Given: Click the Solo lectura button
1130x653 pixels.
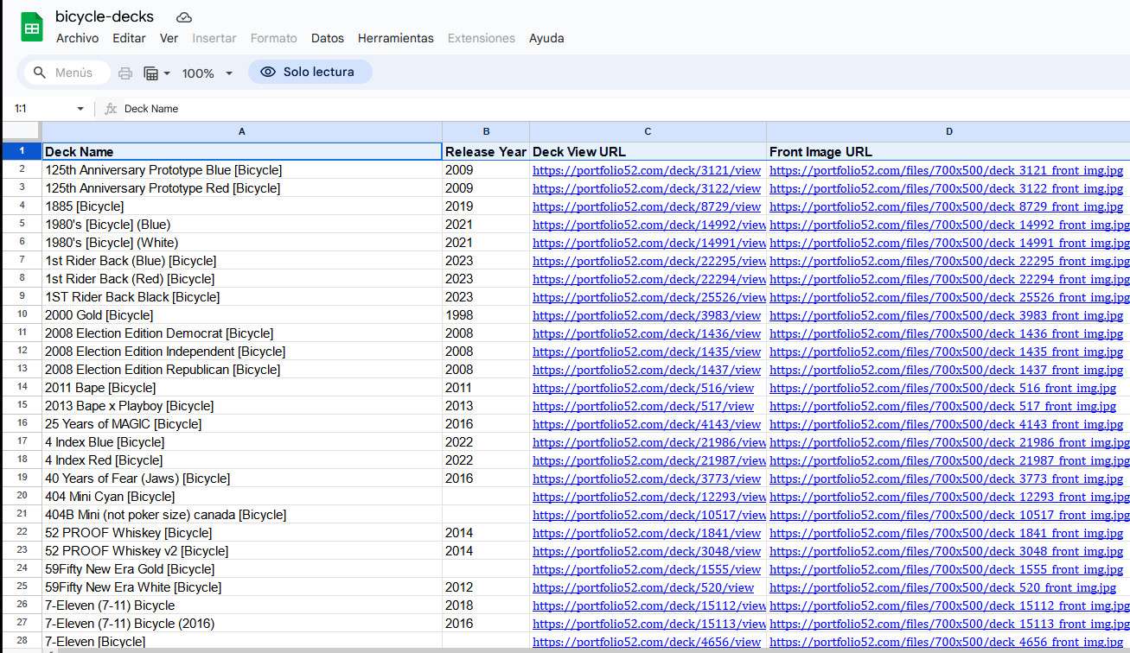Looking at the screenshot, I should [x=310, y=72].
